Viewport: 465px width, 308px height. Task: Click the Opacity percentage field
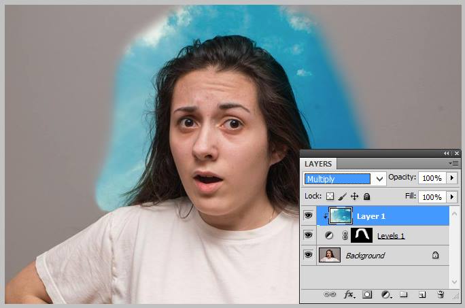pos(431,178)
